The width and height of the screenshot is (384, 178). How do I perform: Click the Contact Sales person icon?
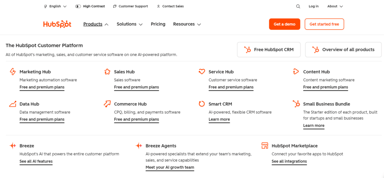pos(159,6)
